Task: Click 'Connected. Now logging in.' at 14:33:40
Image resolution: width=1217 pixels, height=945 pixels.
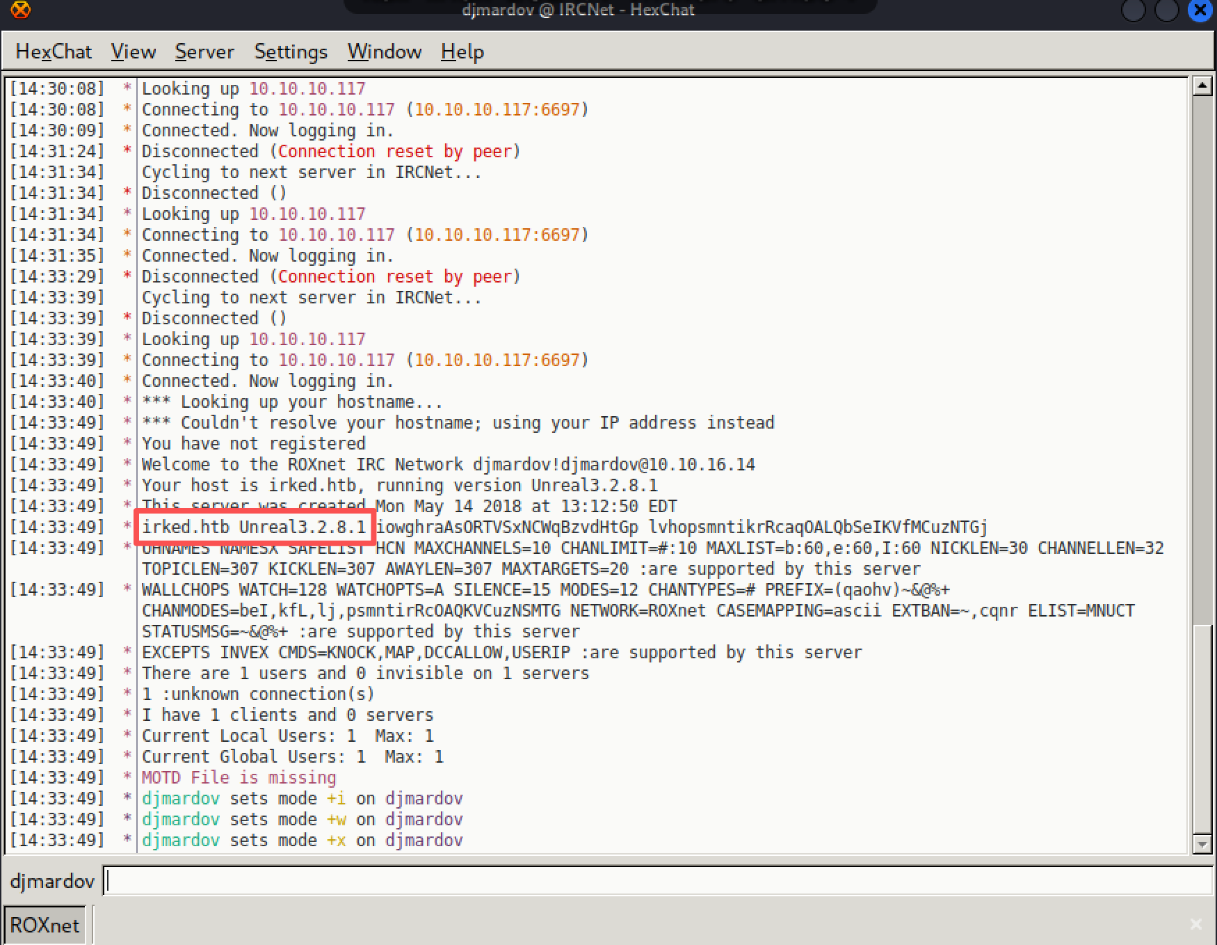Action: click(268, 381)
